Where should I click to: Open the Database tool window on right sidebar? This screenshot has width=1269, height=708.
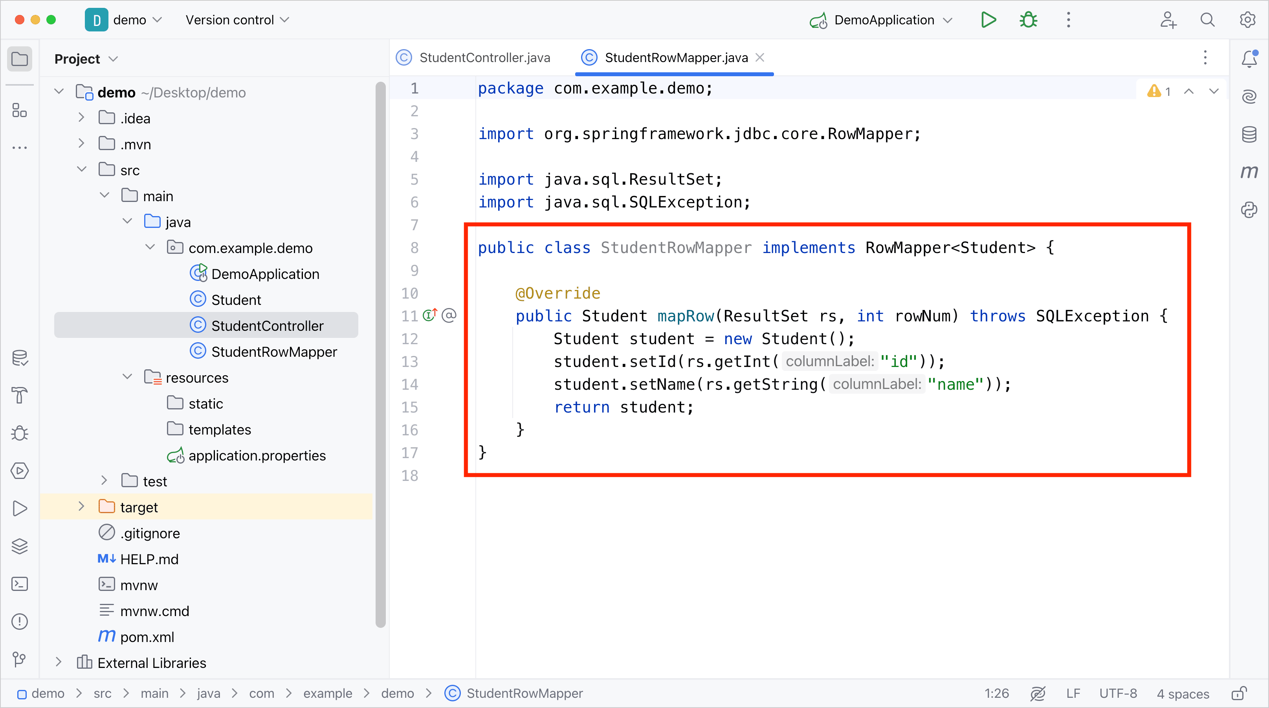pos(1249,134)
